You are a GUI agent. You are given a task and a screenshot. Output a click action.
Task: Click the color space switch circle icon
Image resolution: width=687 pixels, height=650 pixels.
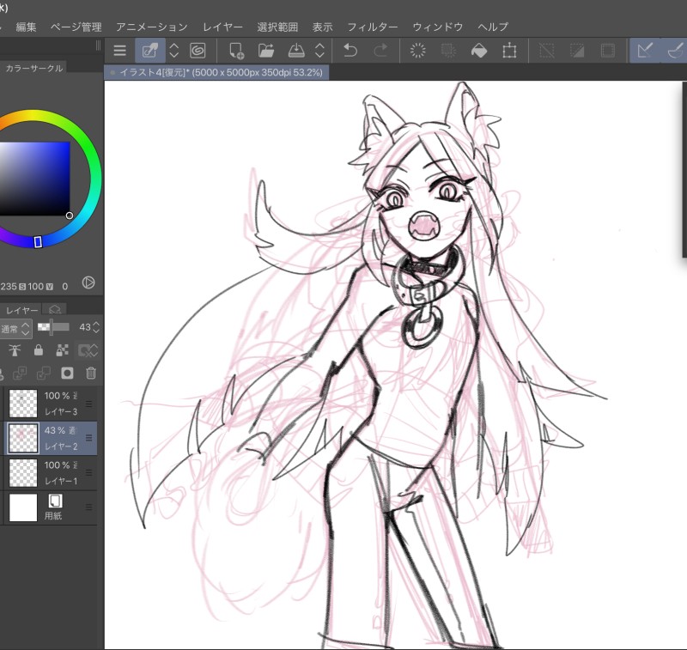(88, 282)
